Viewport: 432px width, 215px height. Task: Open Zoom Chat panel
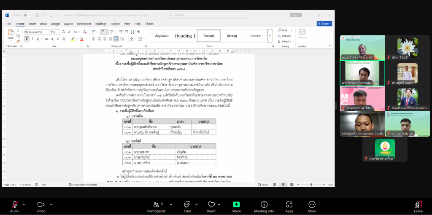tap(187, 207)
